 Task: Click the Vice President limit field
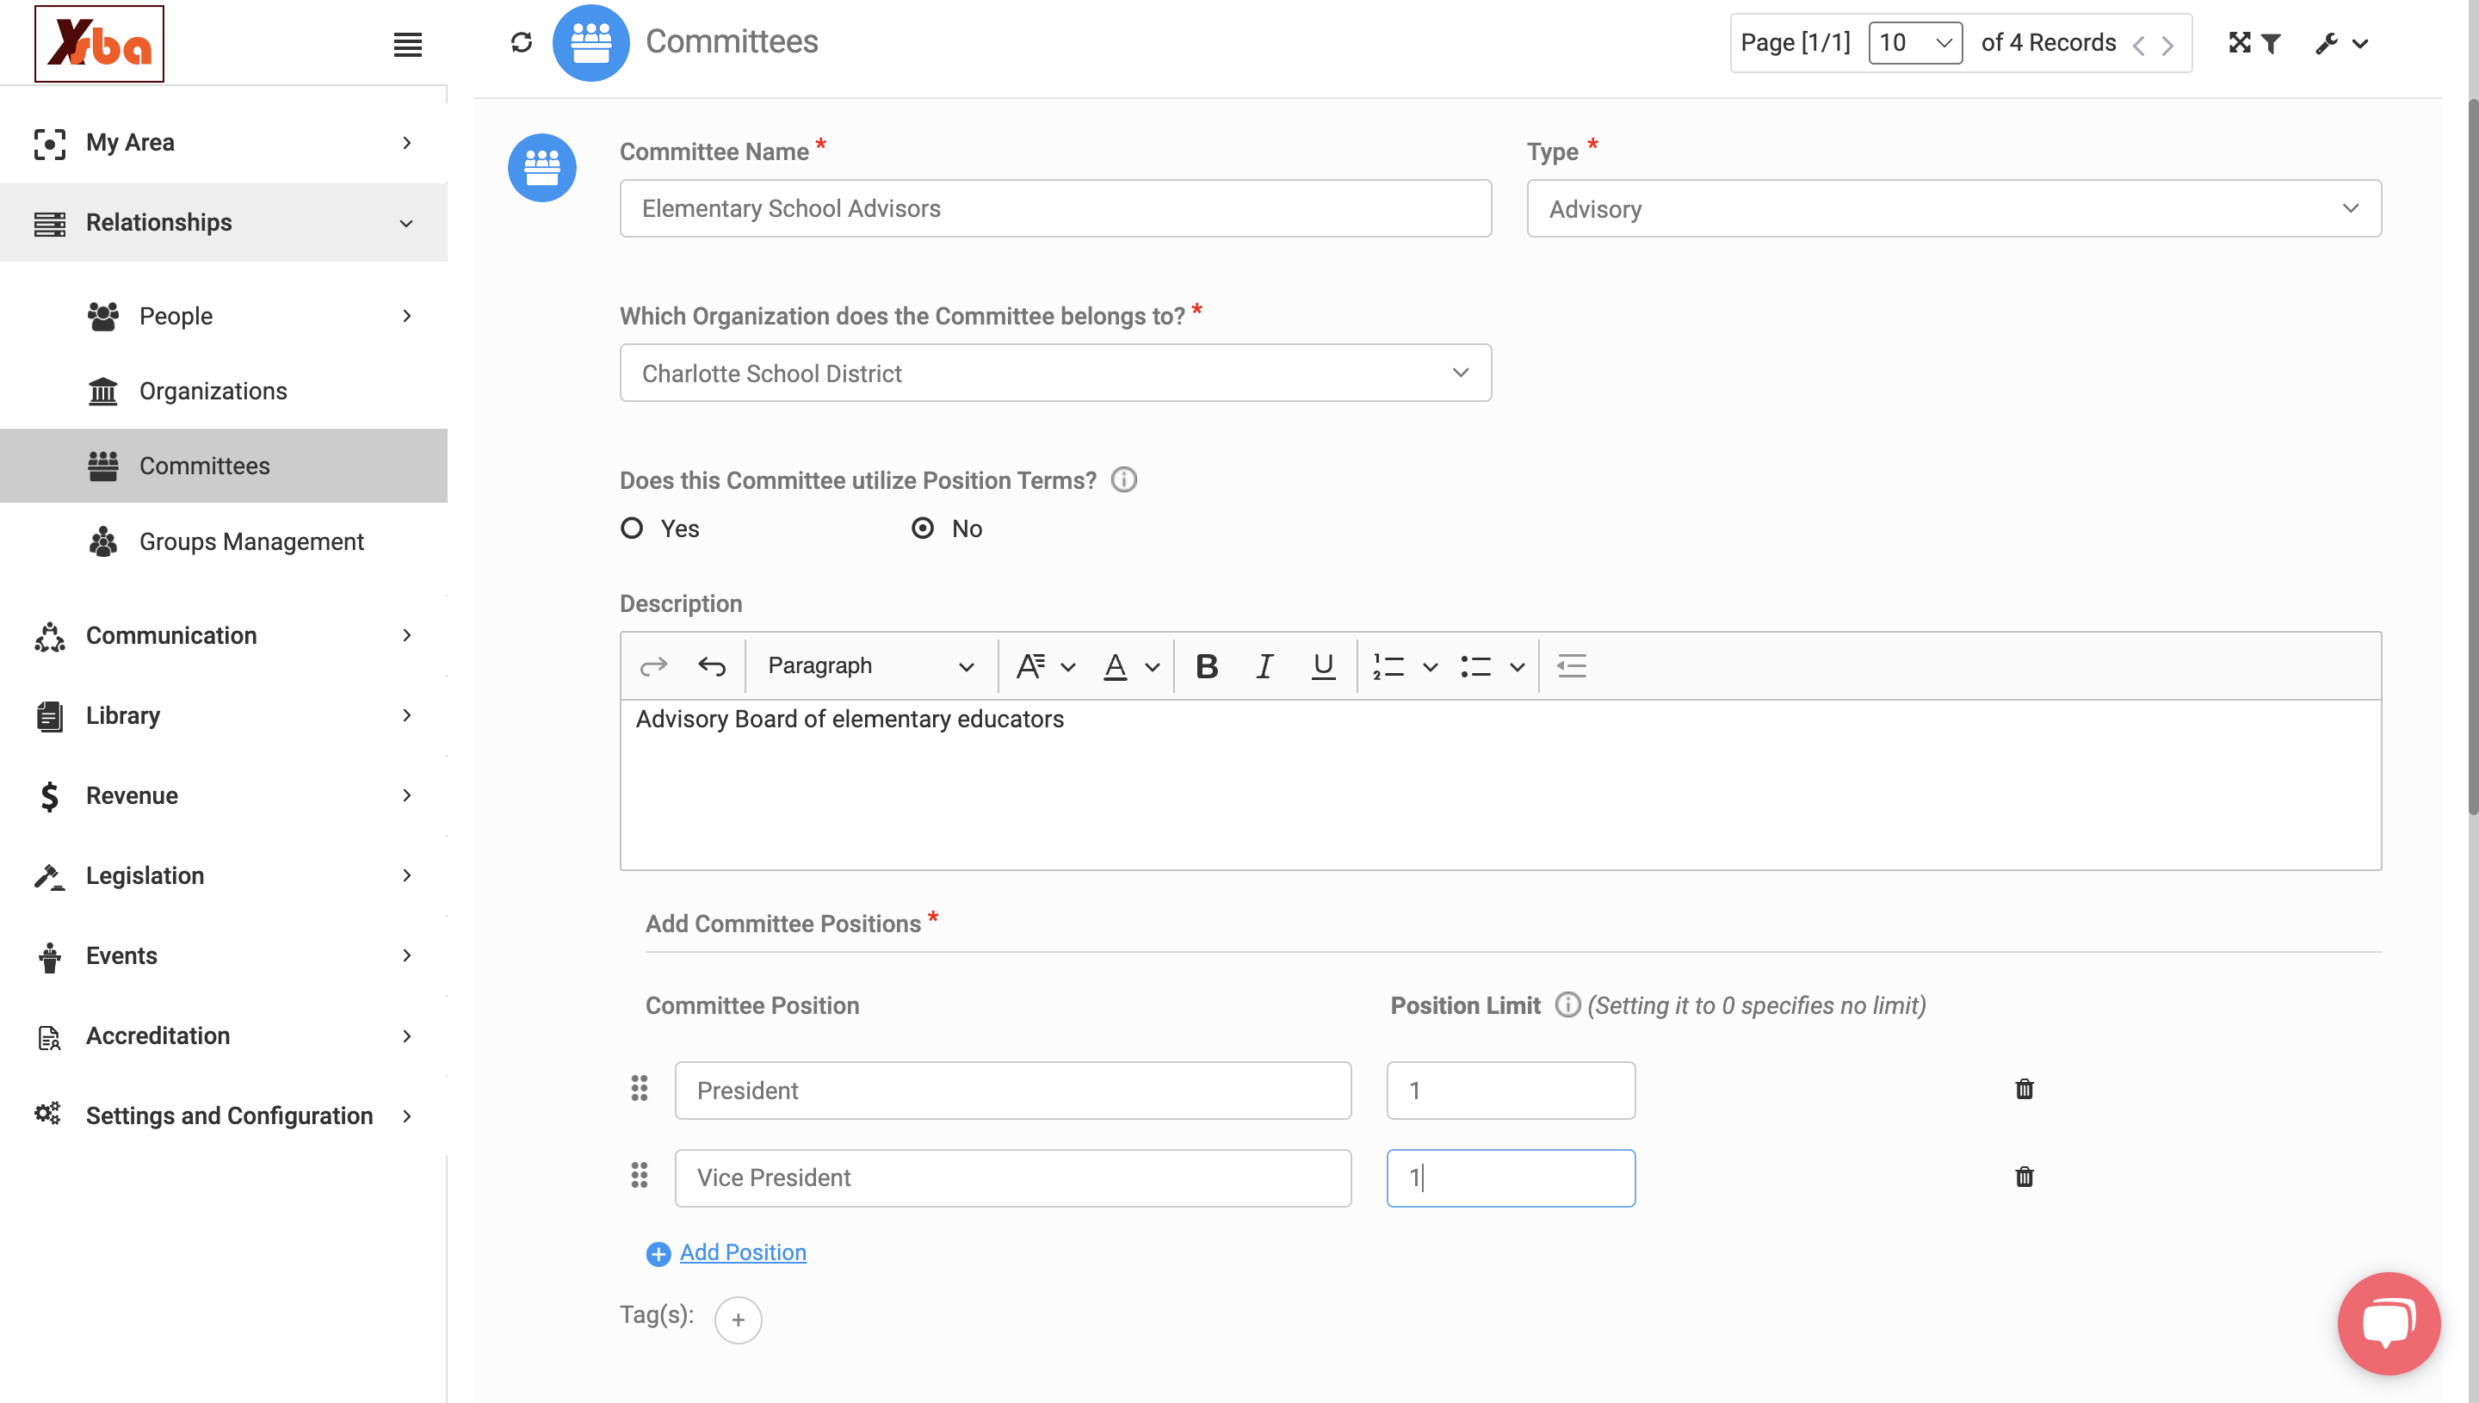point(1511,1177)
